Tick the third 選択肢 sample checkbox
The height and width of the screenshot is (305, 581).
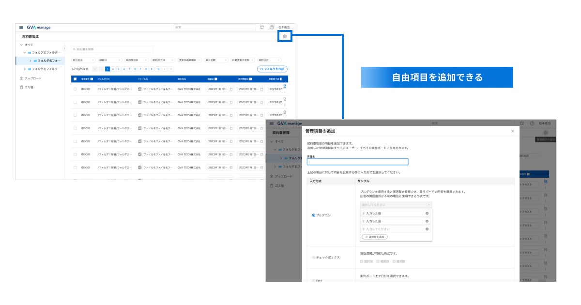click(x=394, y=261)
